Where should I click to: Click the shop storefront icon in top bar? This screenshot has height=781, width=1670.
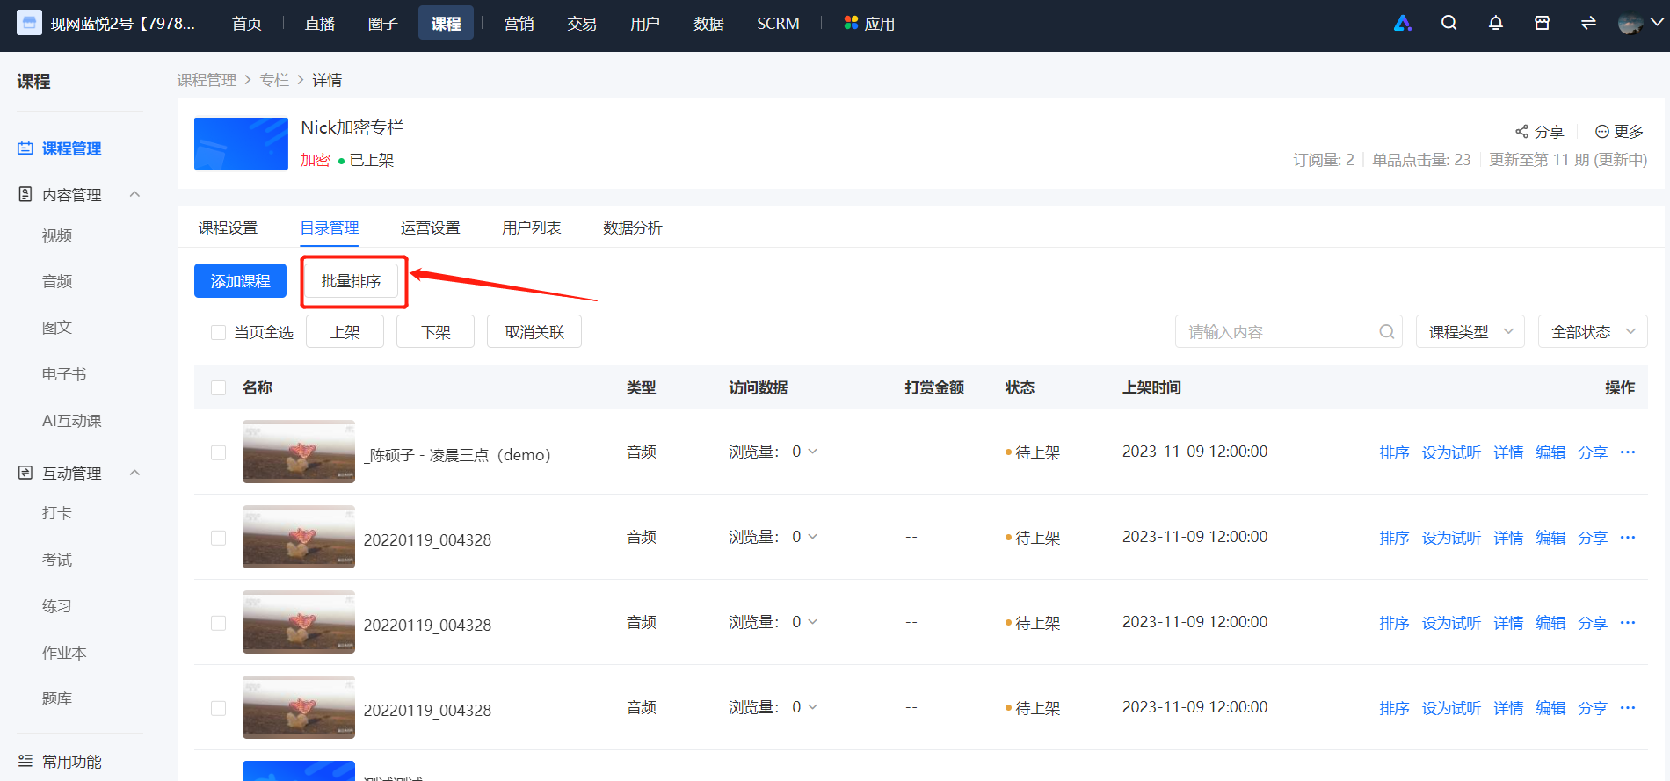1542,23
